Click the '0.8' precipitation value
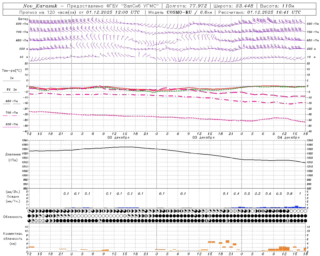Image resolution: width=320 pixels, height=256 pixels. tap(289, 193)
